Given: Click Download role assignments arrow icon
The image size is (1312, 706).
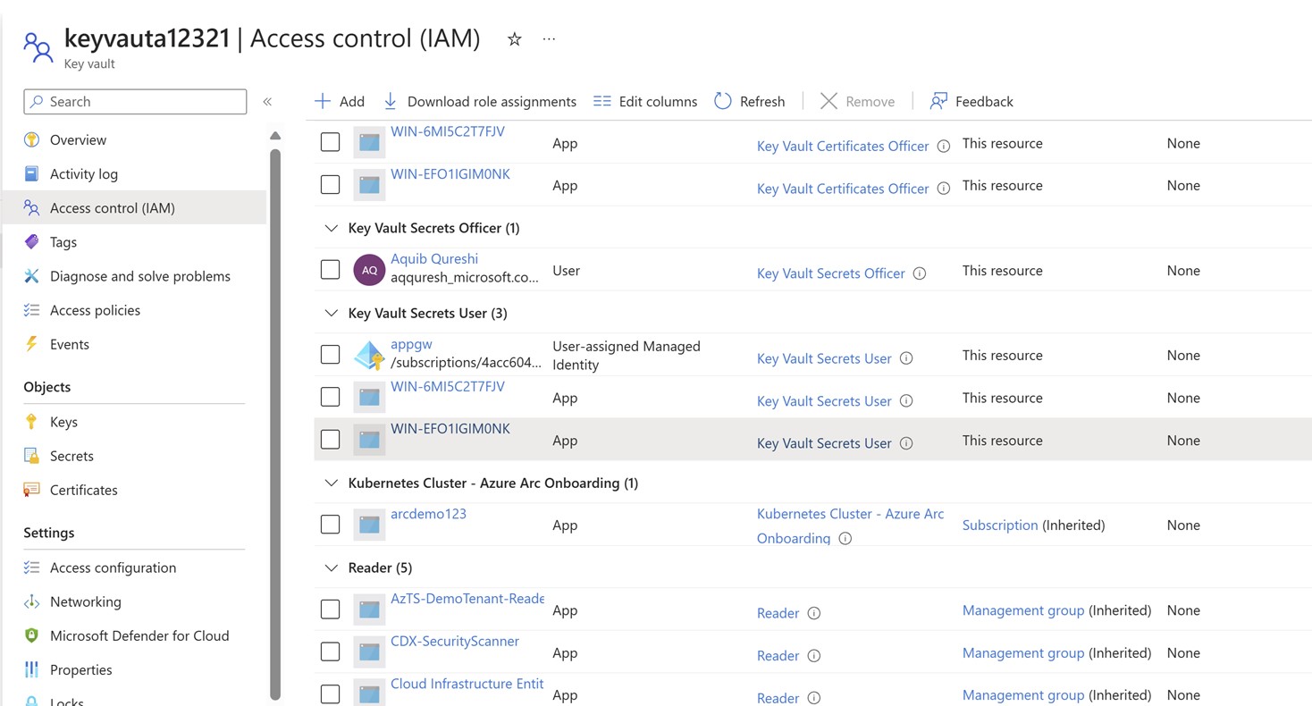Looking at the screenshot, I should [x=391, y=101].
